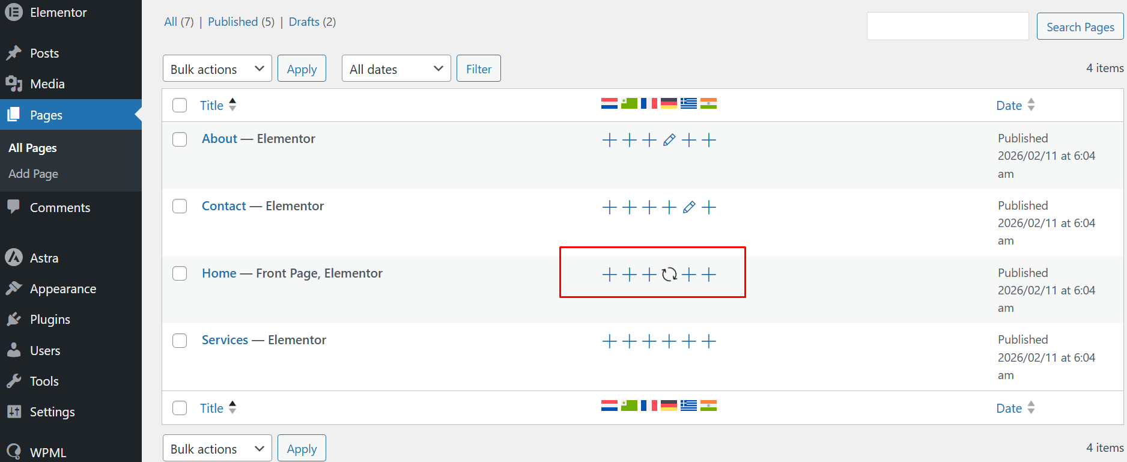Select the Home page row checkbox
Image resolution: width=1127 pixels, height=462 pixels.
[180, 273]
